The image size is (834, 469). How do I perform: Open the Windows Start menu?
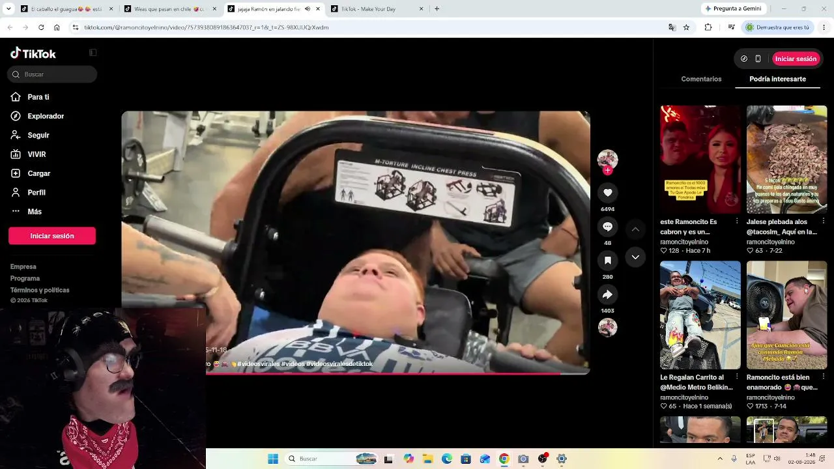point(273,459)
